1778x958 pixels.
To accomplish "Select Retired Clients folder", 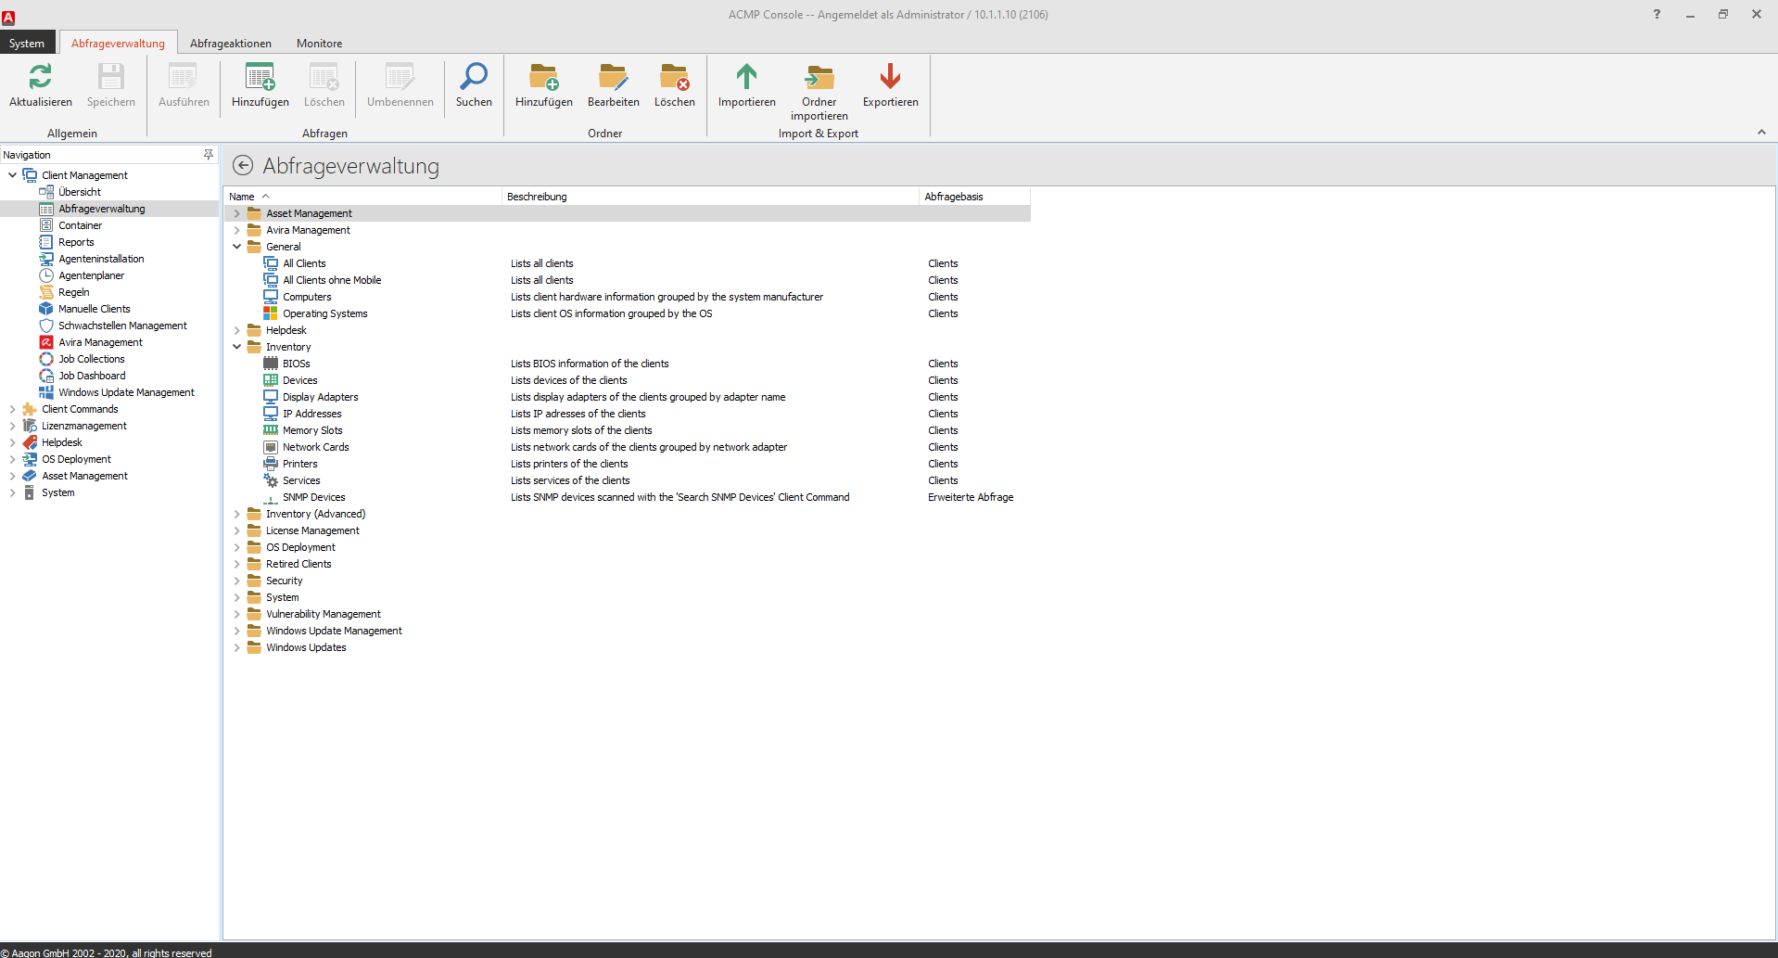I will click(x=298, y=564).
